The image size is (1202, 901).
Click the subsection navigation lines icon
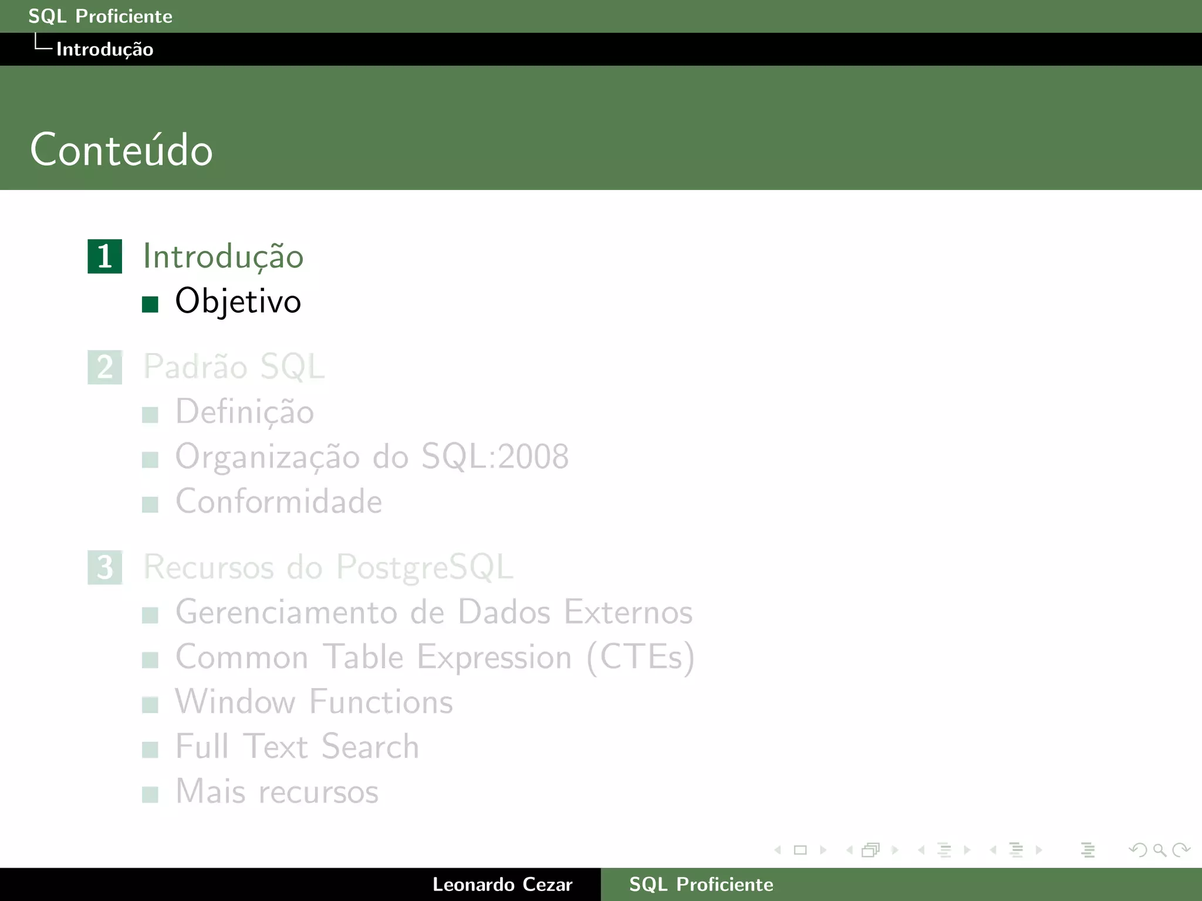944,850
